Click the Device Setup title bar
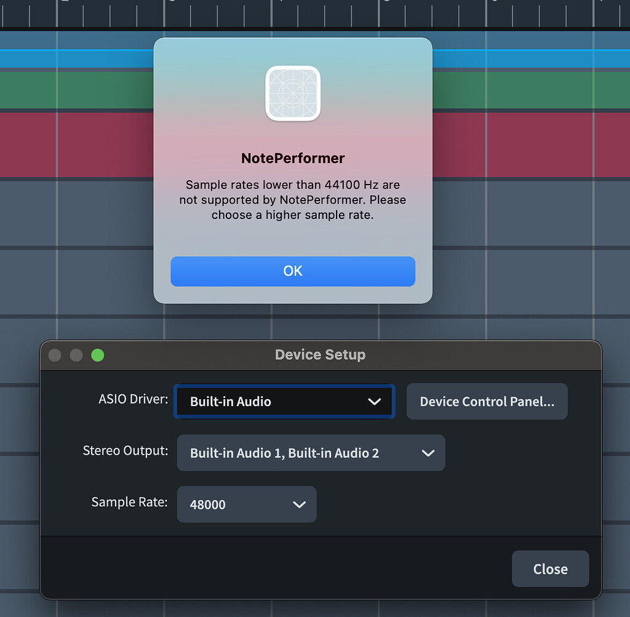Screen dimensions: 630x617 [320, 355]
